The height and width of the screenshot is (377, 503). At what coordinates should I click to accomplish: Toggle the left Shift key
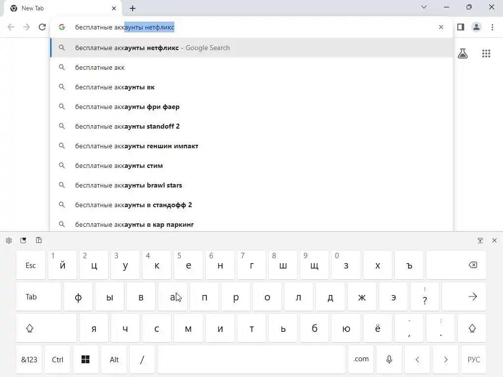47,328
